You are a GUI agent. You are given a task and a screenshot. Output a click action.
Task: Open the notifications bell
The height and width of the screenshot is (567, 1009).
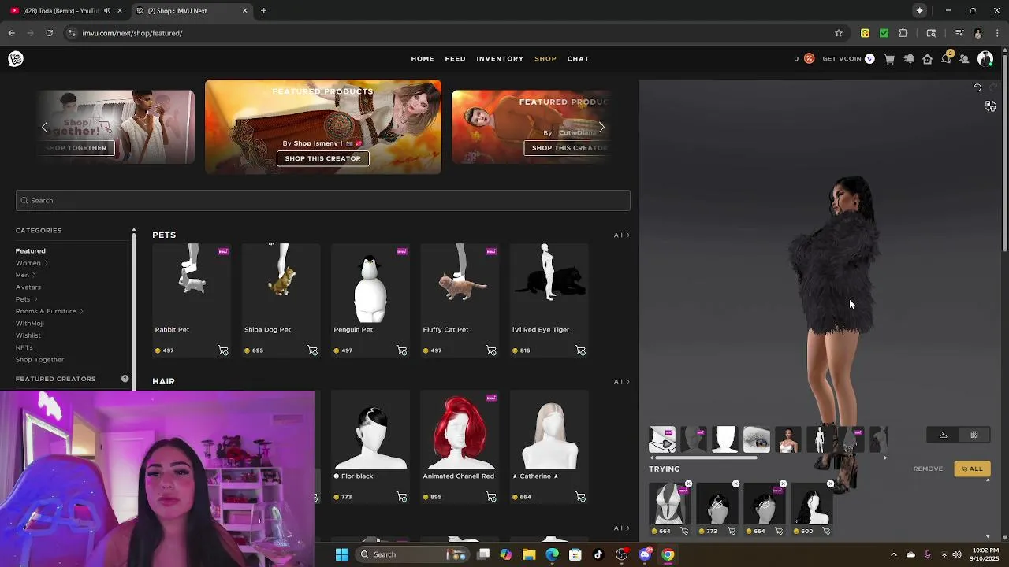click(909, 59)
